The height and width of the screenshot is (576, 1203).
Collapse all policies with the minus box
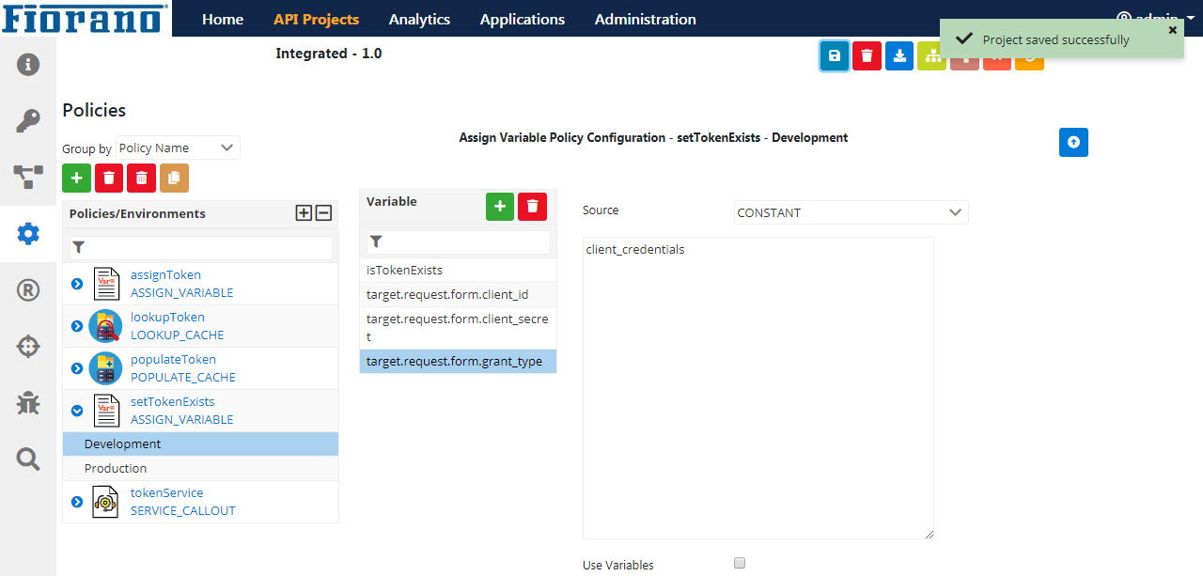pyautogui.click(x=323, y=213)
